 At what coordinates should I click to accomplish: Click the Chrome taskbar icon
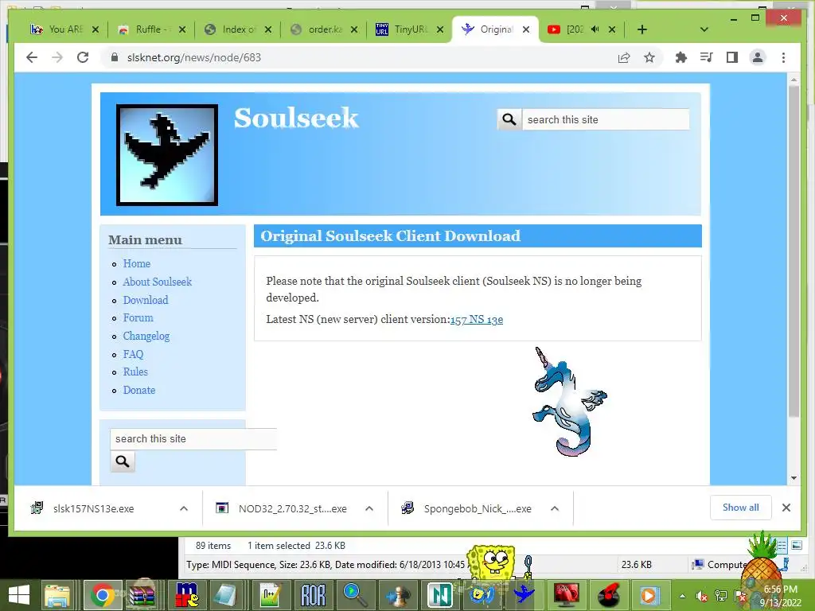coord(103,595)
